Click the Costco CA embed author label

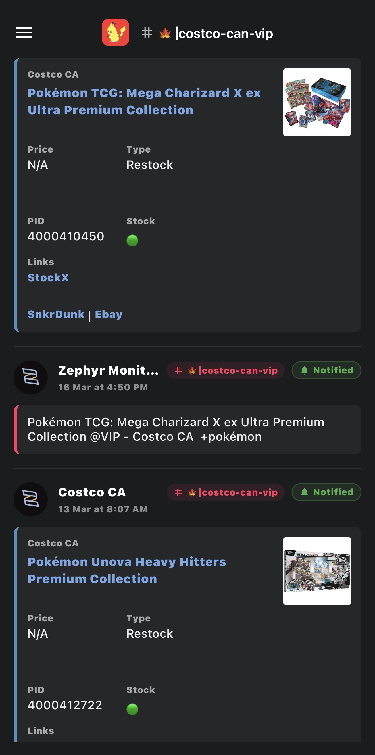point(53,74)
